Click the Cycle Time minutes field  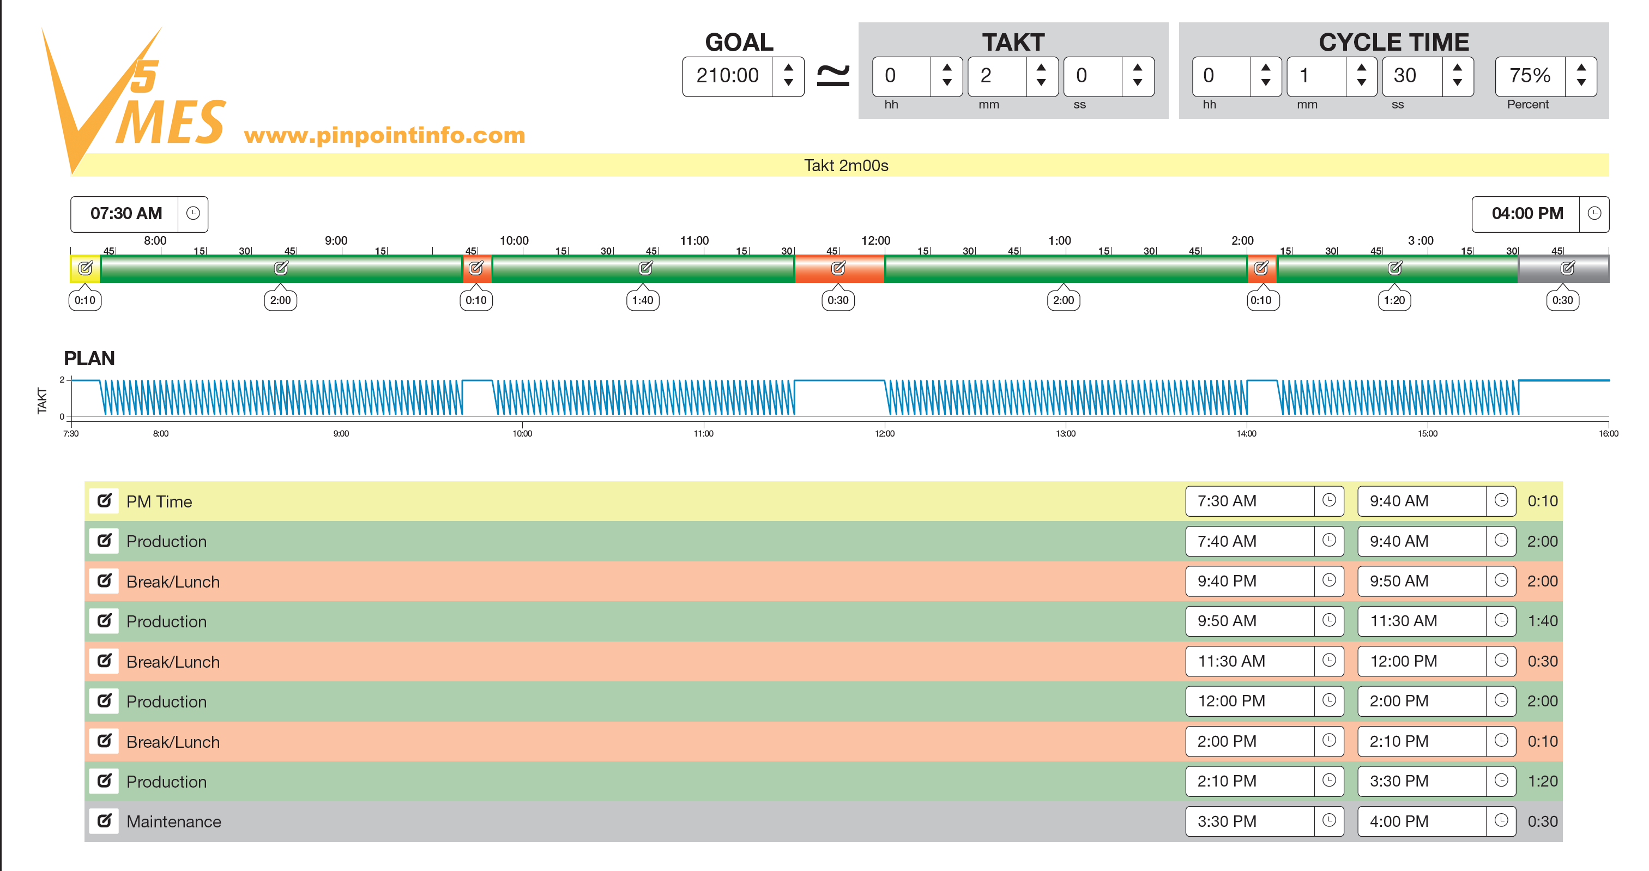(1316, 76)
